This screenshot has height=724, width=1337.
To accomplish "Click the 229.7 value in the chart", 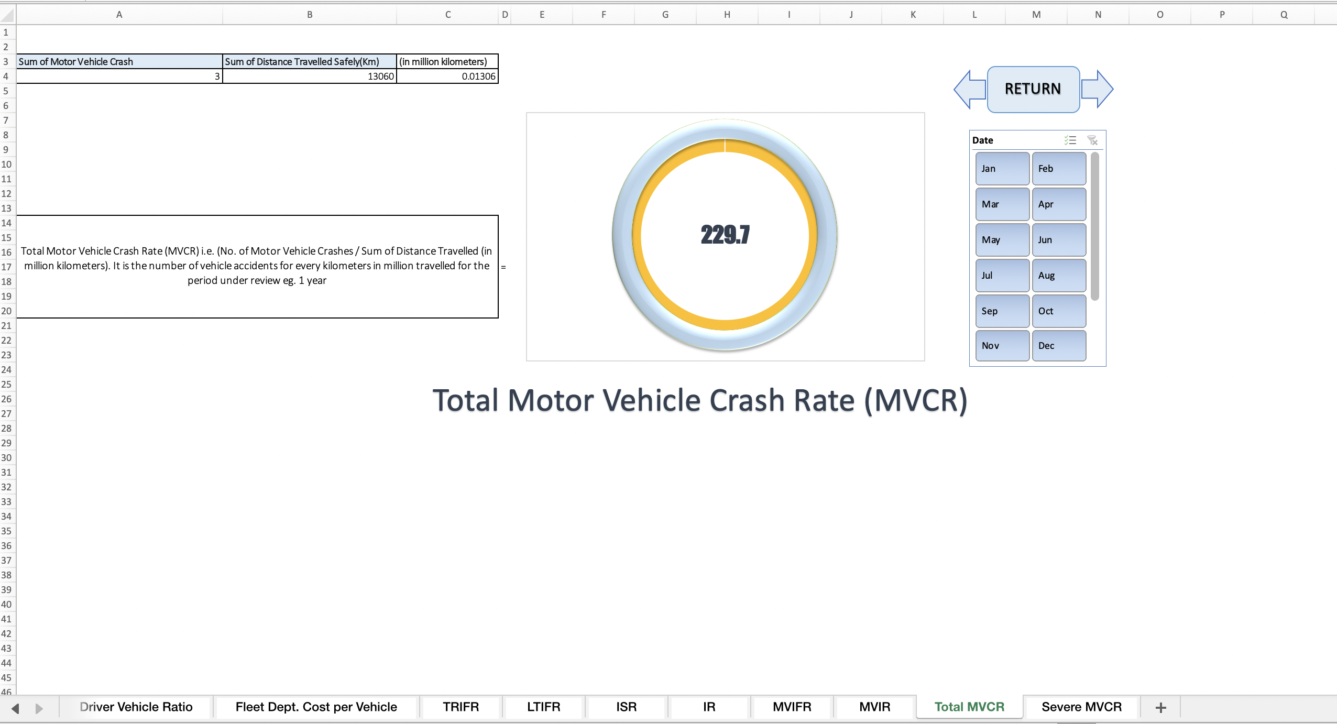I will point(725,235).
